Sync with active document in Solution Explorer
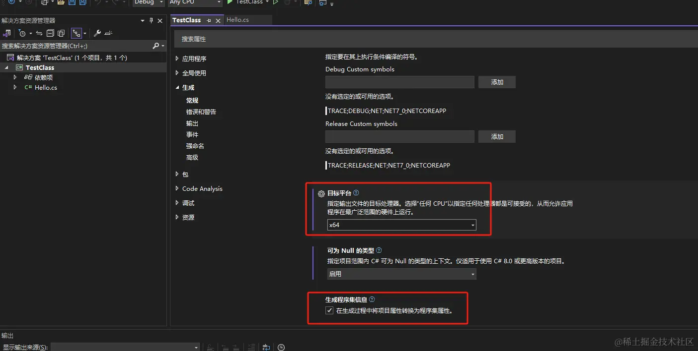698x351 pixels. [39, 33]
